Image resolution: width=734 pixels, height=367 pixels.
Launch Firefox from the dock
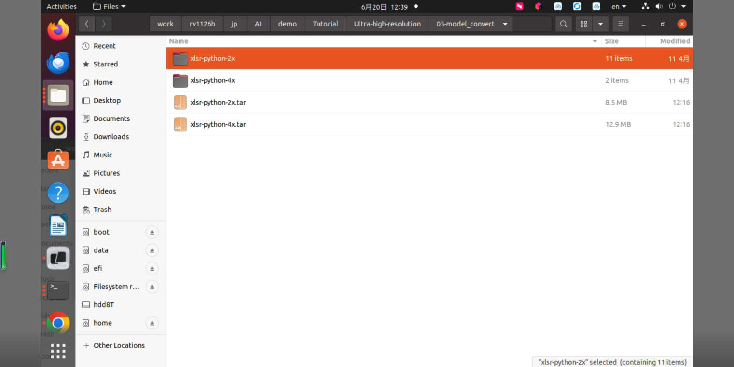pyautogui.click(x=58, y=30)
